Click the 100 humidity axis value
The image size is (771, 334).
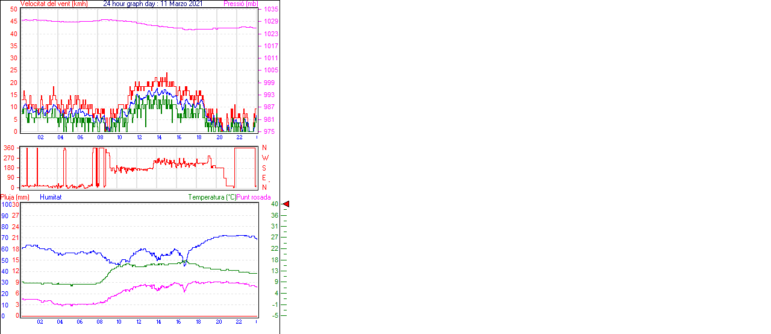5,204
